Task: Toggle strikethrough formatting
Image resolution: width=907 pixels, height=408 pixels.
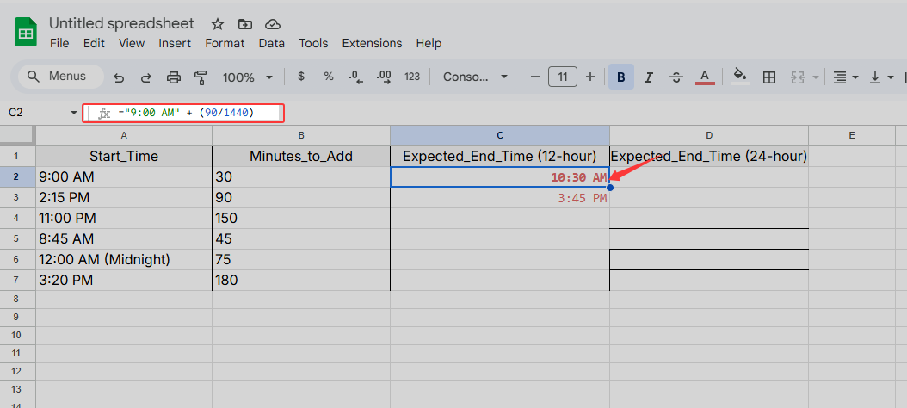Action: (x=676, y=77)
